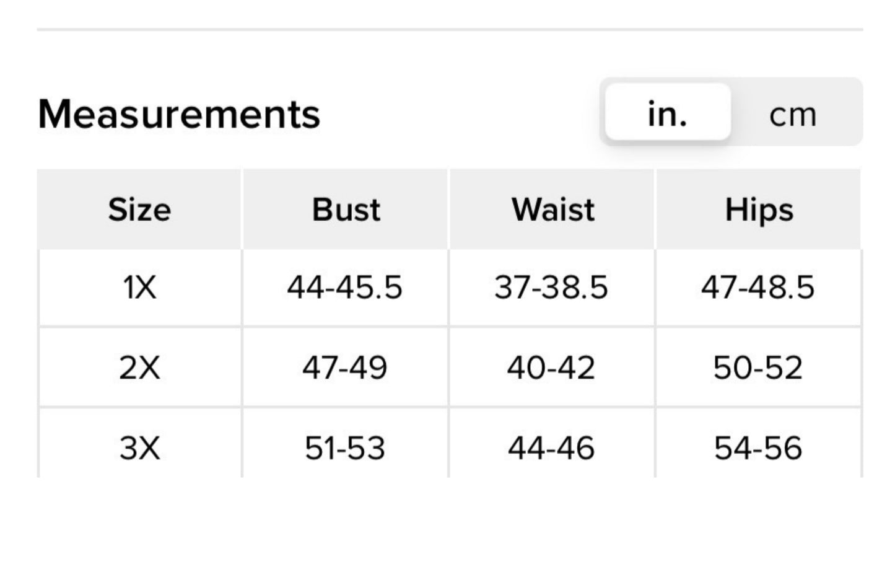The width and height of the screenshot is (895, 564).
Task: Click the Measurements heading
Action: tap(179, 114)
